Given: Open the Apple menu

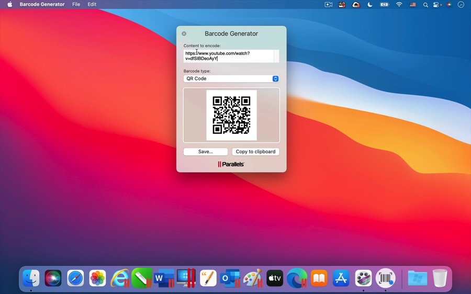Looking at the screenshot, I should (x=9, y=5).
